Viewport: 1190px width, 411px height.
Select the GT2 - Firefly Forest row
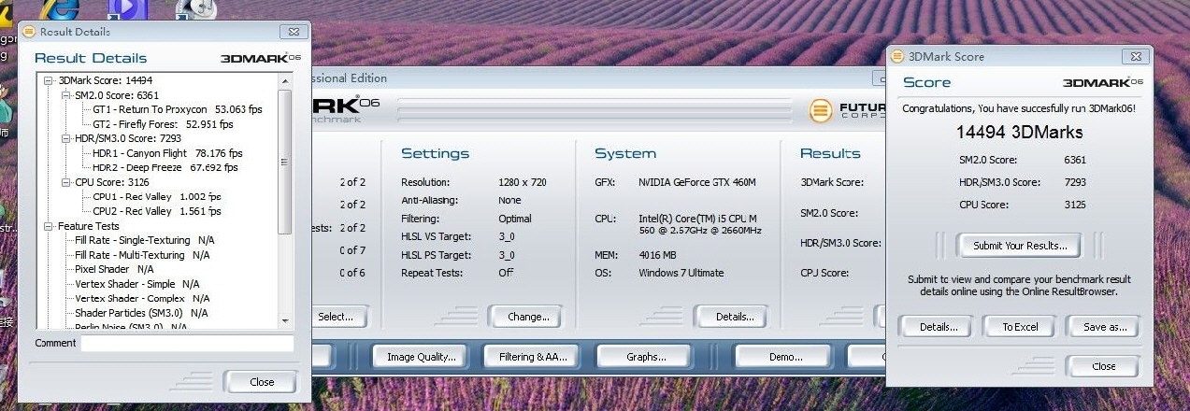click(163, 123)
